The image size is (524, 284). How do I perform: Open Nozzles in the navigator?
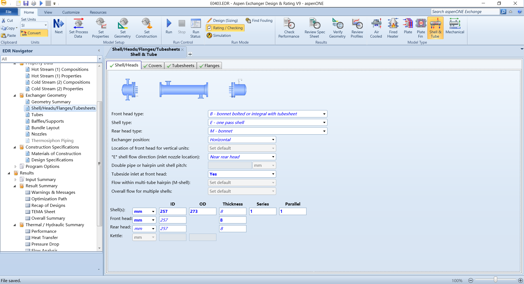(x=39, y=134)
